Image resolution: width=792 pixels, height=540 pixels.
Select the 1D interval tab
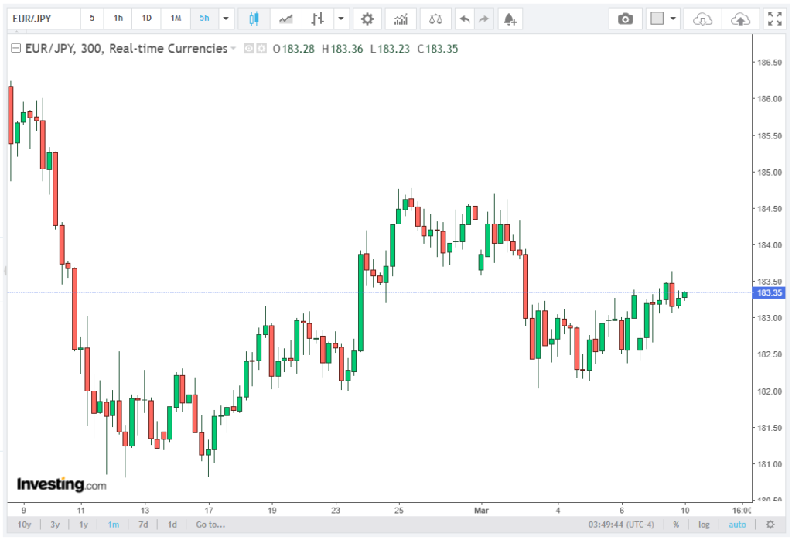point(147,19)
